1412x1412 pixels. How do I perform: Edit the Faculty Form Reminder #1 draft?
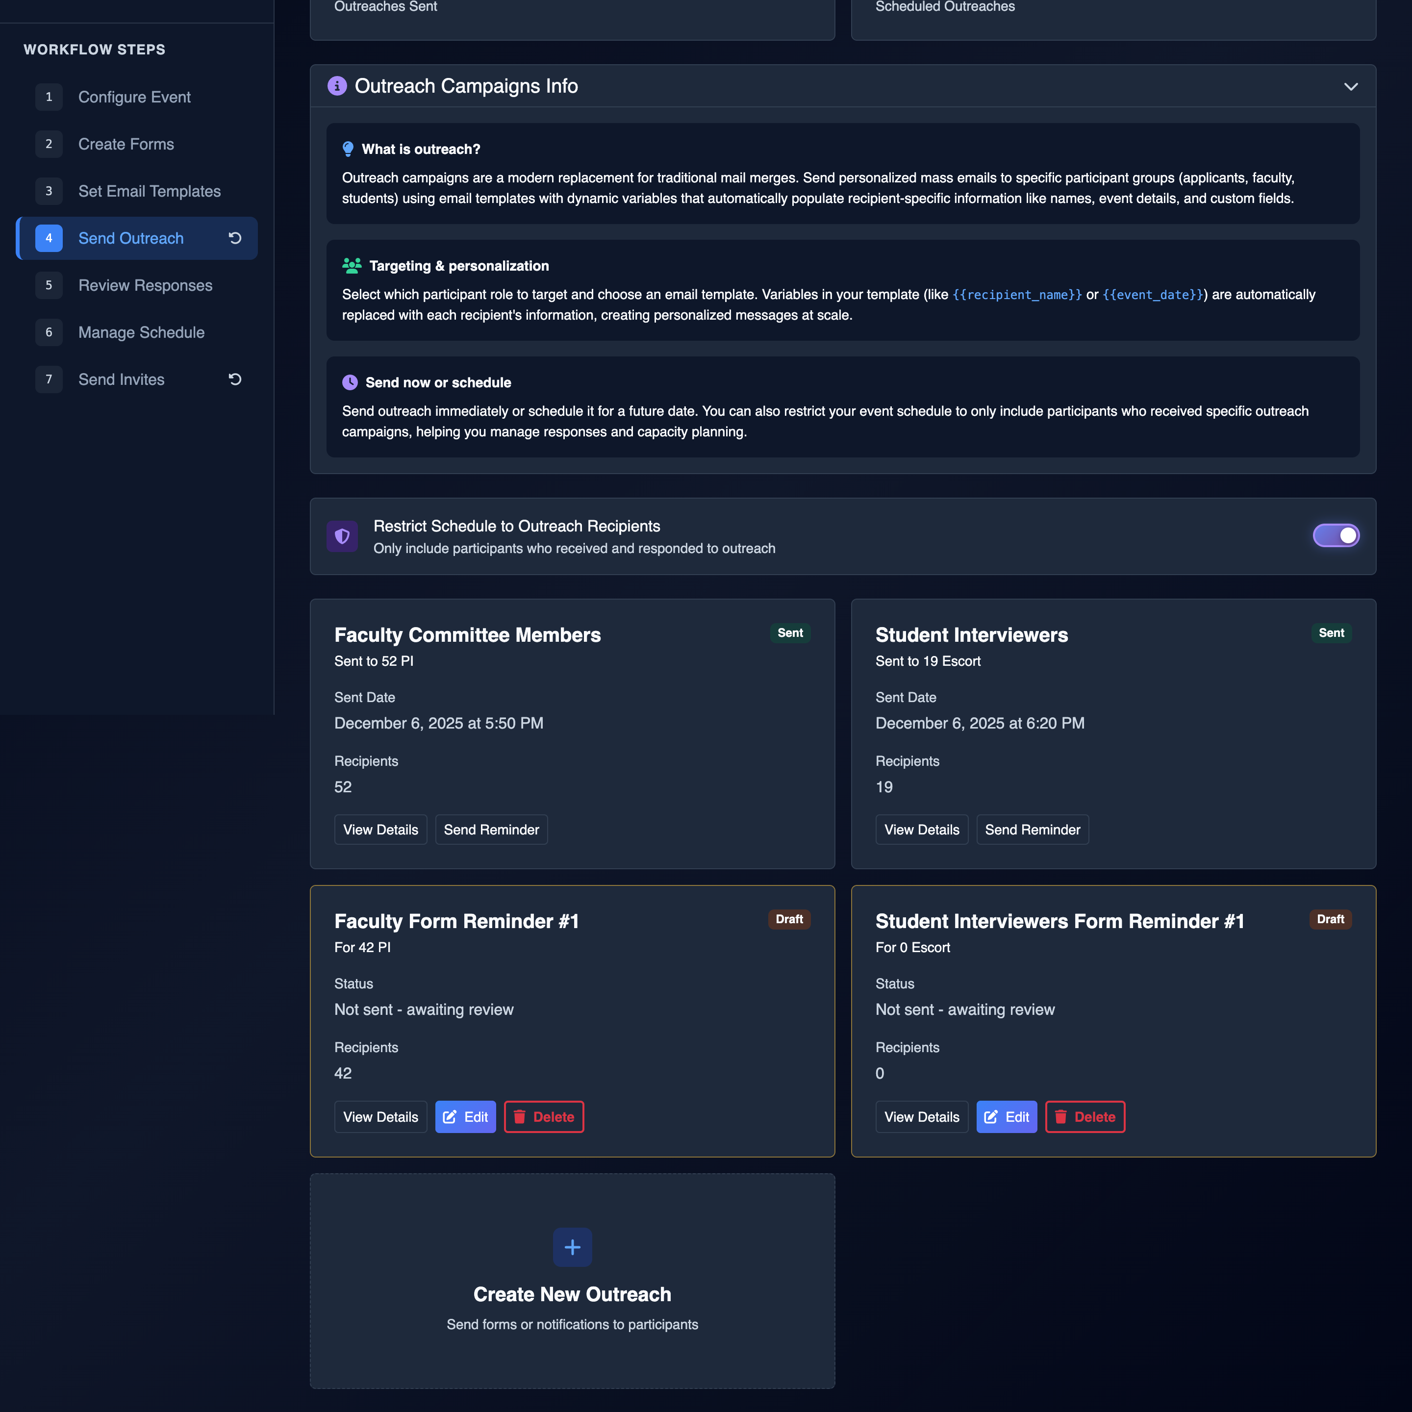(x=466, y=1117)
